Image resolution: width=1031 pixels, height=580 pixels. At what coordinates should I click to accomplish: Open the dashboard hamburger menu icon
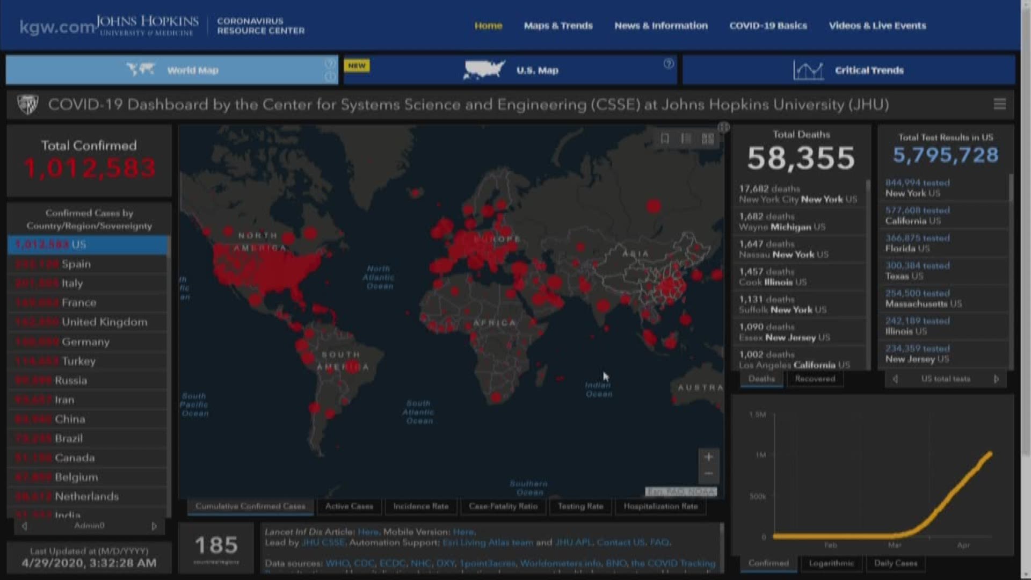tap(999, 104)
